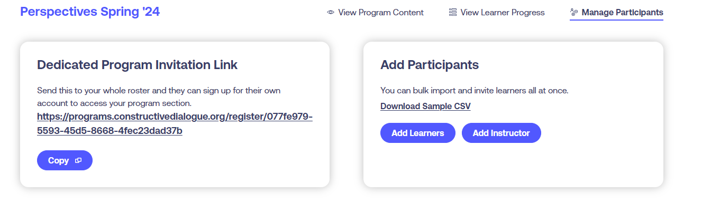The width and height of the screenshot is (702, 212).
Task: Select the Manage Participants tab
Action: [616, 12]
